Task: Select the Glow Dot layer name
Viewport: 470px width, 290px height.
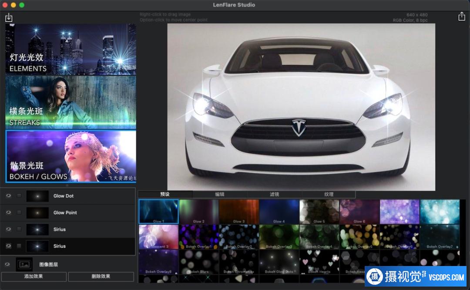Action: point(64,196)
